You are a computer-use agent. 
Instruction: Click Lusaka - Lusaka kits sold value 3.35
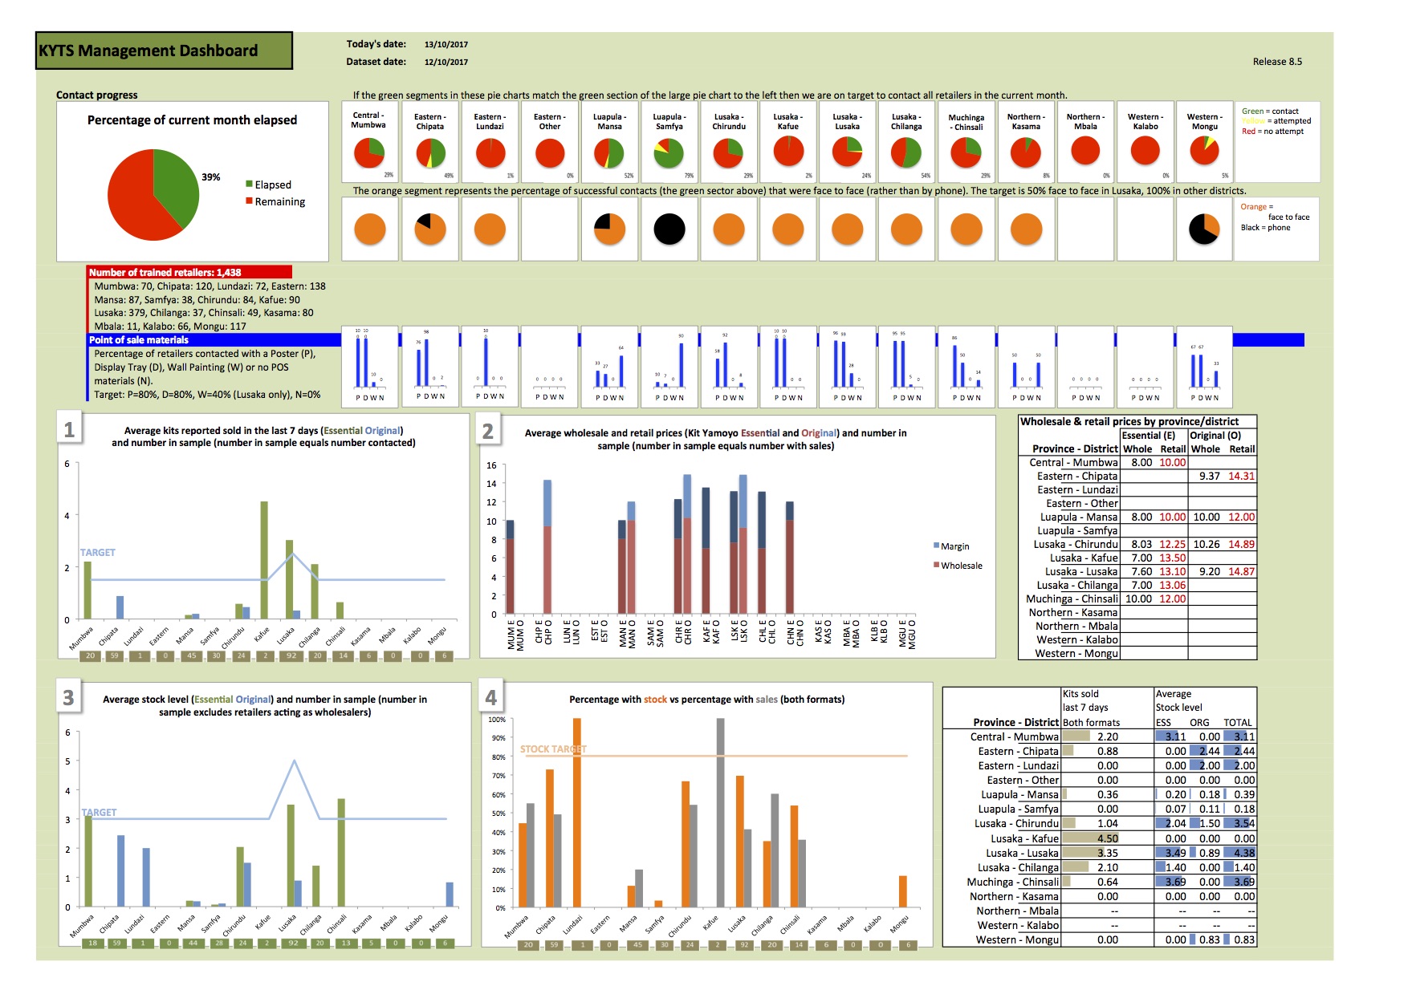pos(1108,853)
